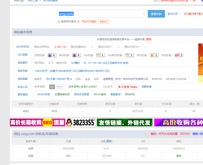Click 友情链接、外链代发 banner ad
This screenshot has height=165, width=203.
(124, 122)
